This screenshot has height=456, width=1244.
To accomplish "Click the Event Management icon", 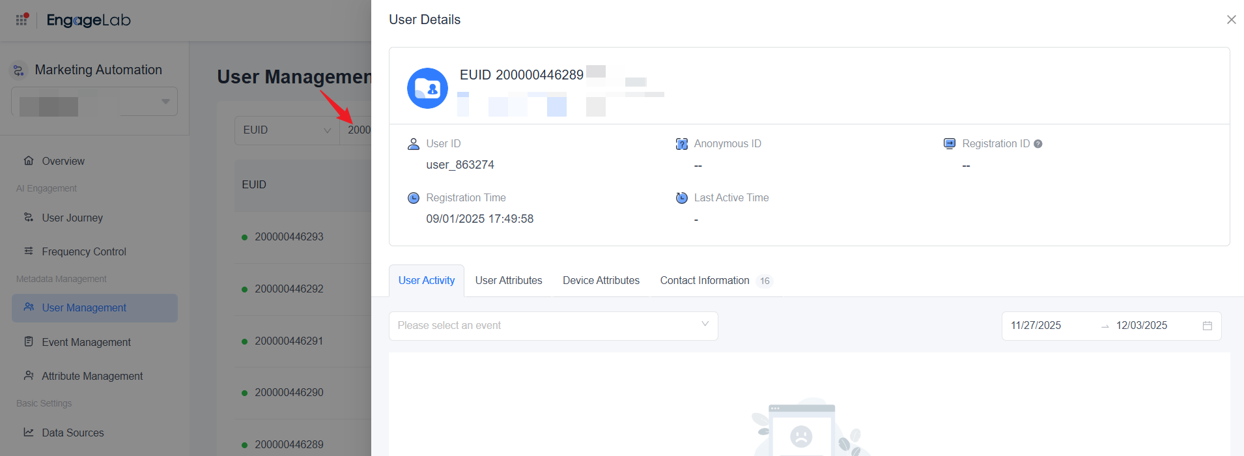I will click(x=29, y=341).
